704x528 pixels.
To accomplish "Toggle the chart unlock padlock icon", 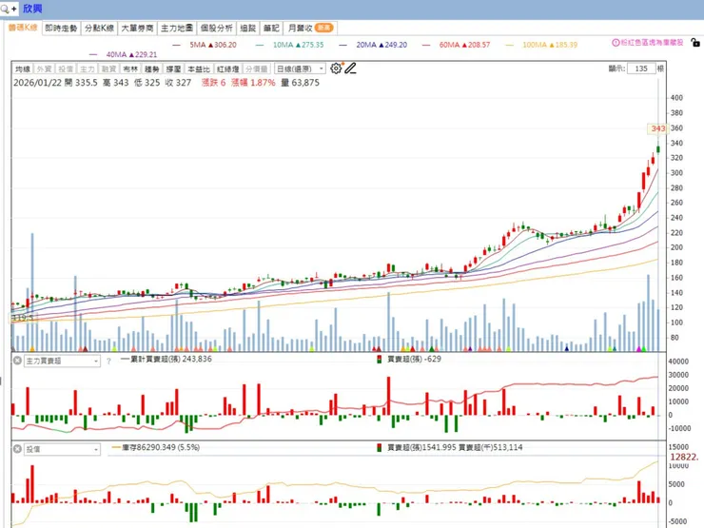I will tap(695, 43).
